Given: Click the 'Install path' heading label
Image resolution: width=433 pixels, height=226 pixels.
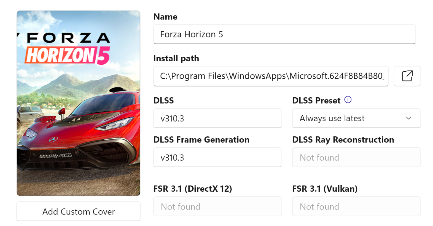Looking at the screenshot, I should (176, 58).
